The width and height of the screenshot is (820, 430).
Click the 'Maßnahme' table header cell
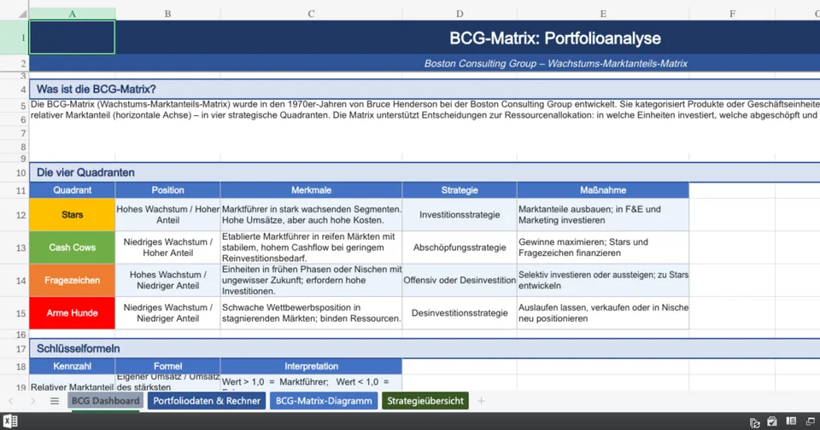603,190
